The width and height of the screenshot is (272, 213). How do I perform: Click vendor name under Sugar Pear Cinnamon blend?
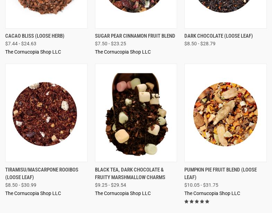coord(123,52)
